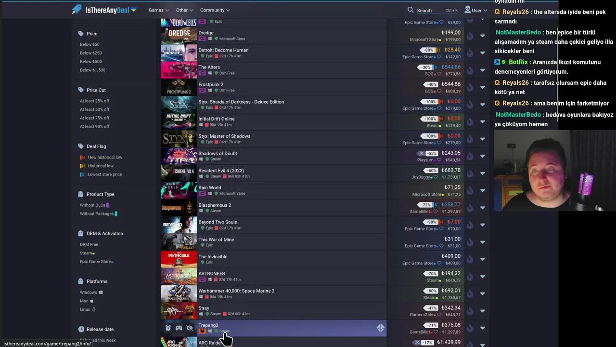The height and width of the screenshot is (347, 616).
Task: Open the Frostpunk 2 game title
Action: point(211,84)
